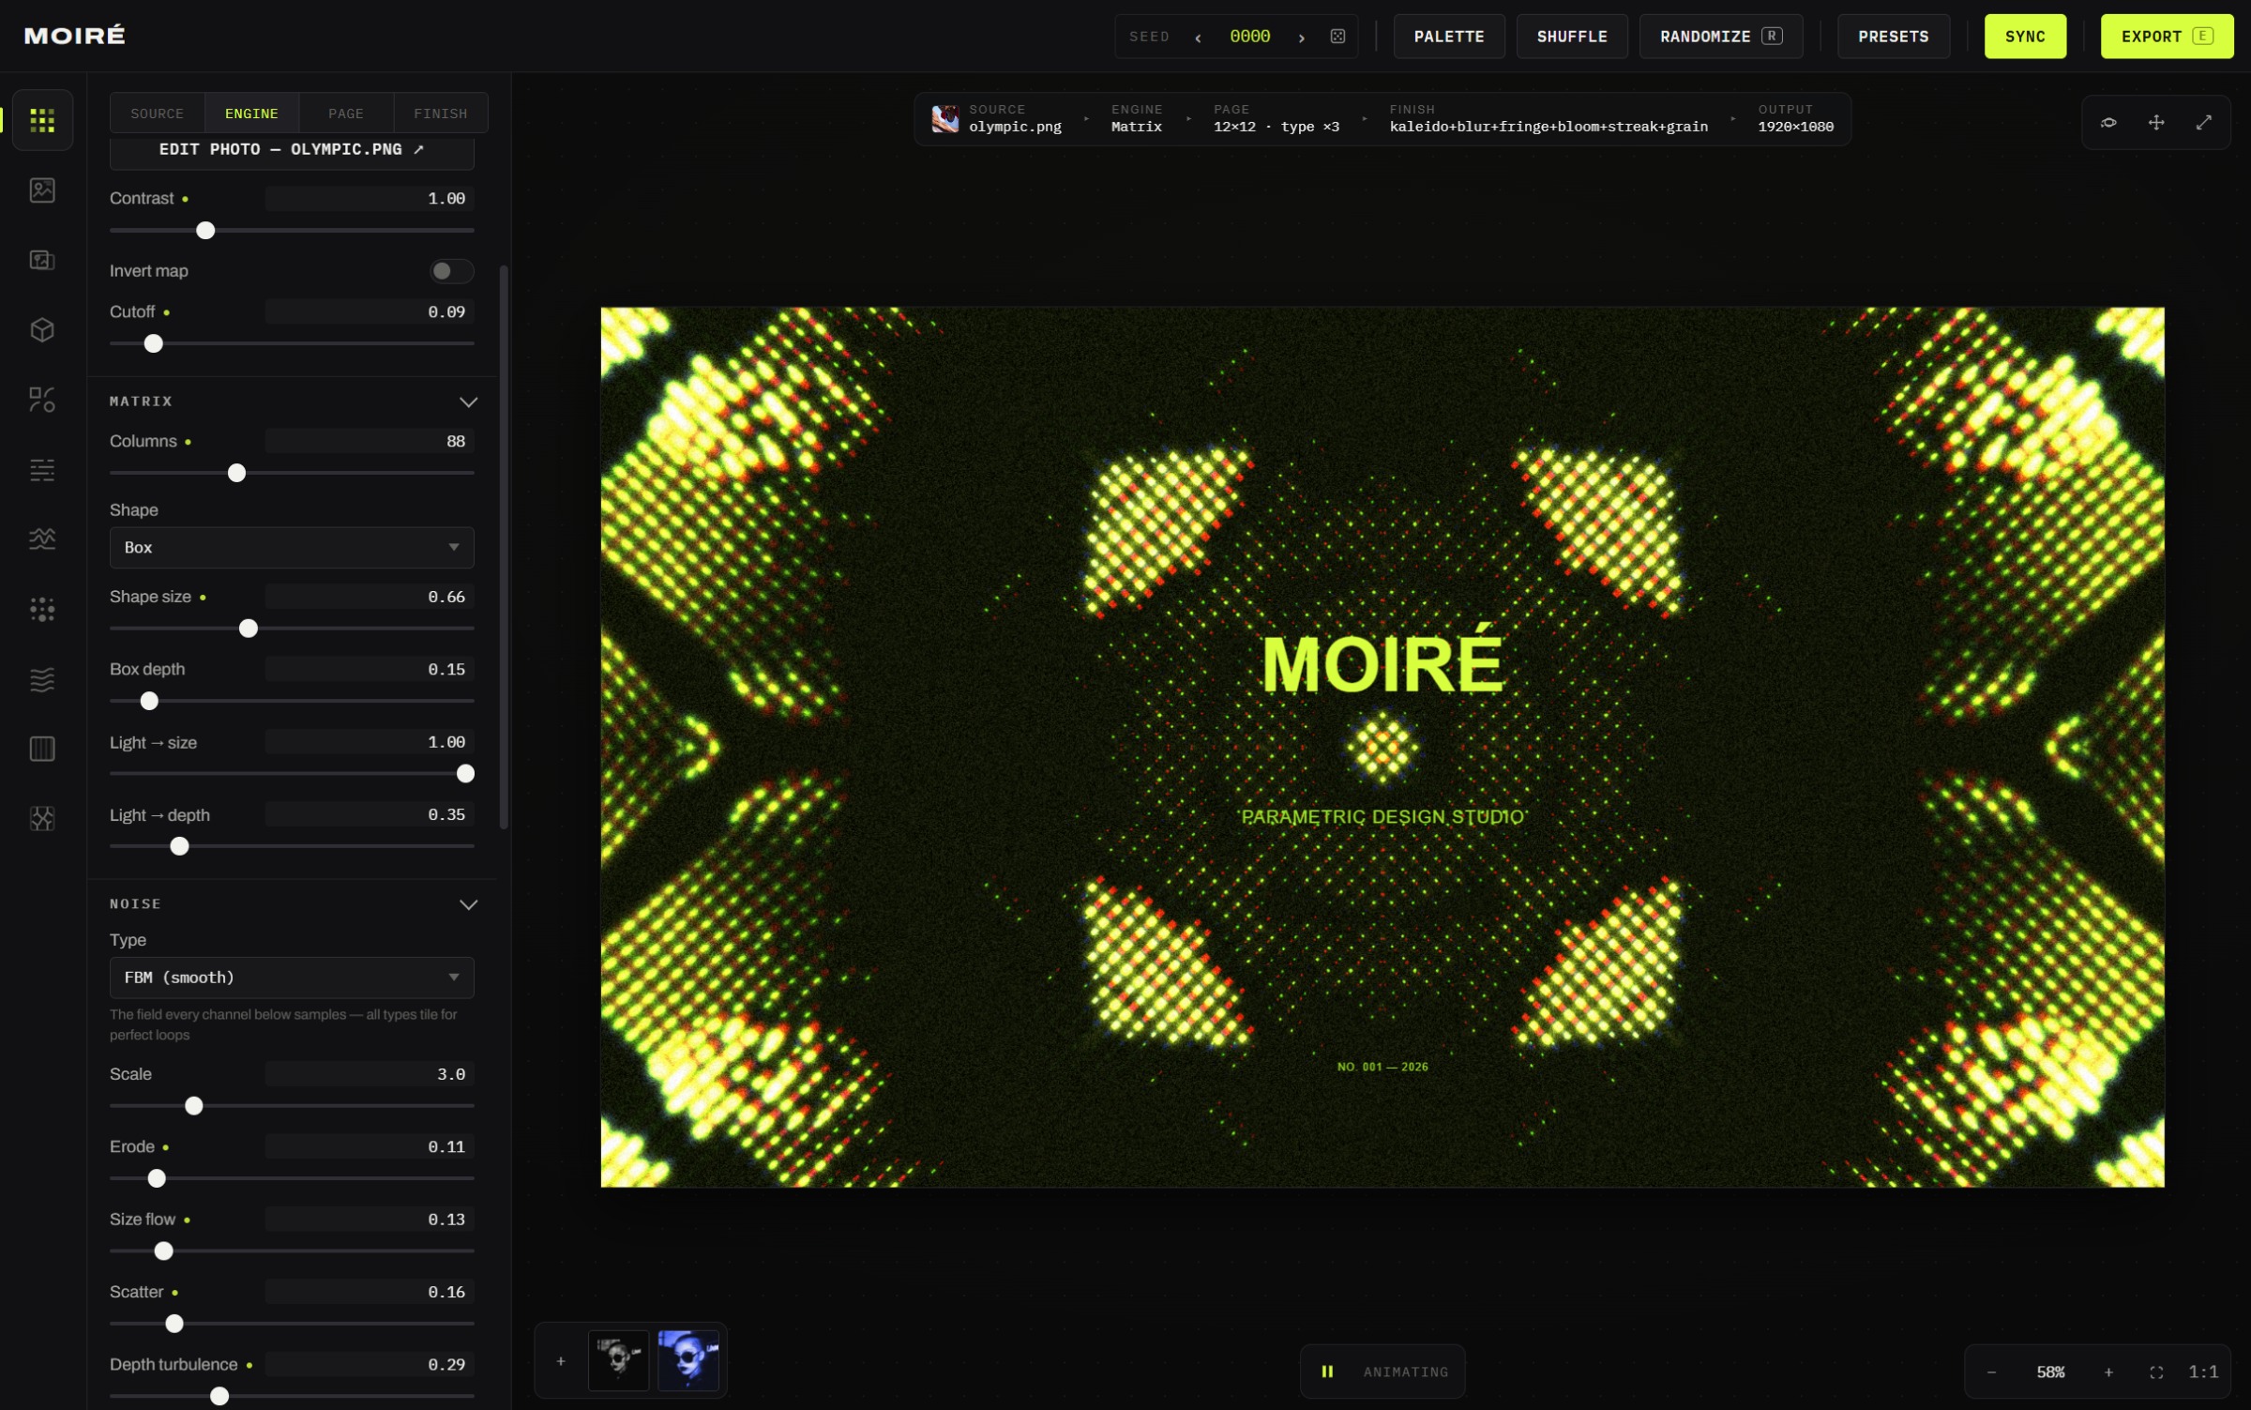Add a new snapshot with plus icon

click(561, 1361)
